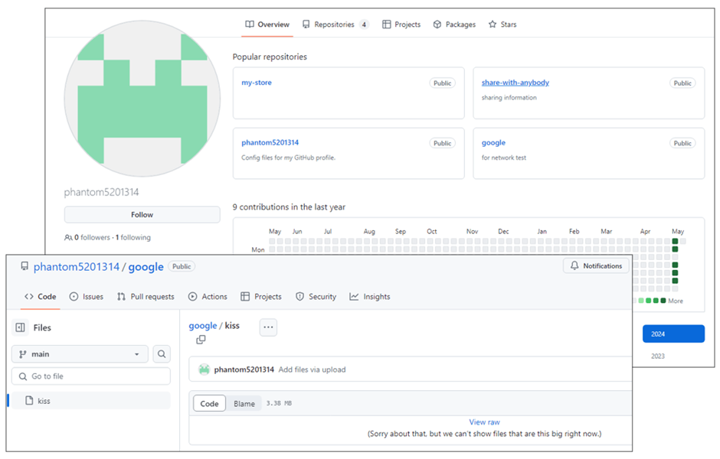This screenshot has height=459, width=720.
Task: Switch to Projects tab on profile page
Action: [x=401, y=24]
